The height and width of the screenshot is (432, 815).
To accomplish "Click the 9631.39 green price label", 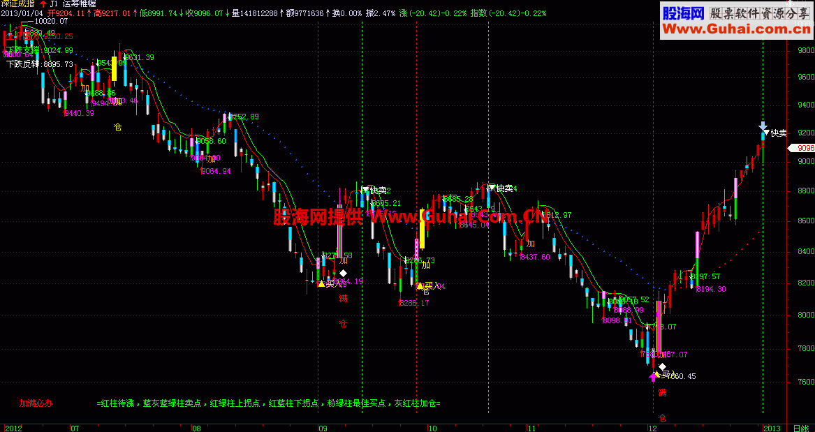I will coord(139,57).
